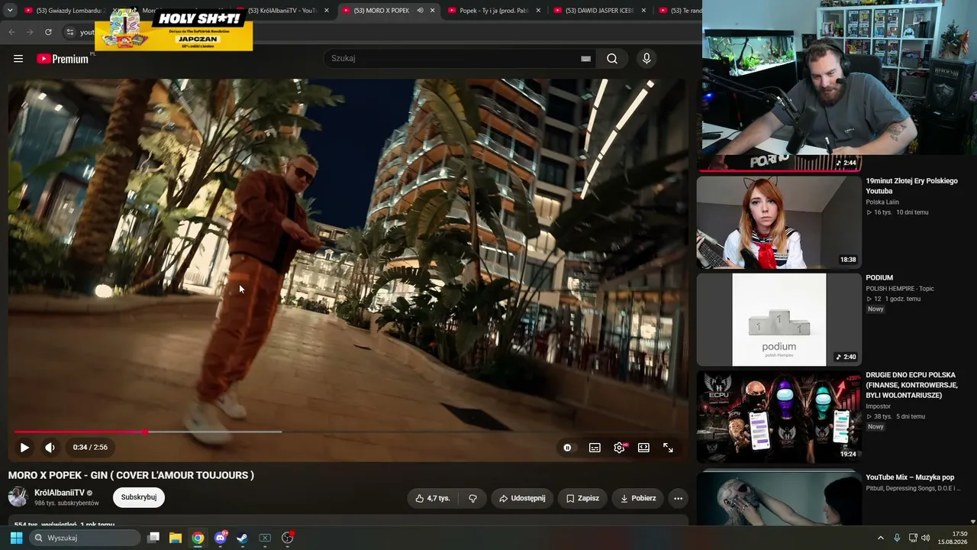This screenshot has height=550, width=977.
Task: Open the YouTube guide hamburger menu
Action: click(x=18, y=59)
